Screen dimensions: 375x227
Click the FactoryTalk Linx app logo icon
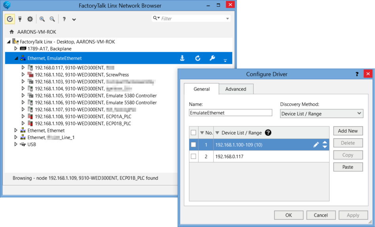[x=7, y=5]
